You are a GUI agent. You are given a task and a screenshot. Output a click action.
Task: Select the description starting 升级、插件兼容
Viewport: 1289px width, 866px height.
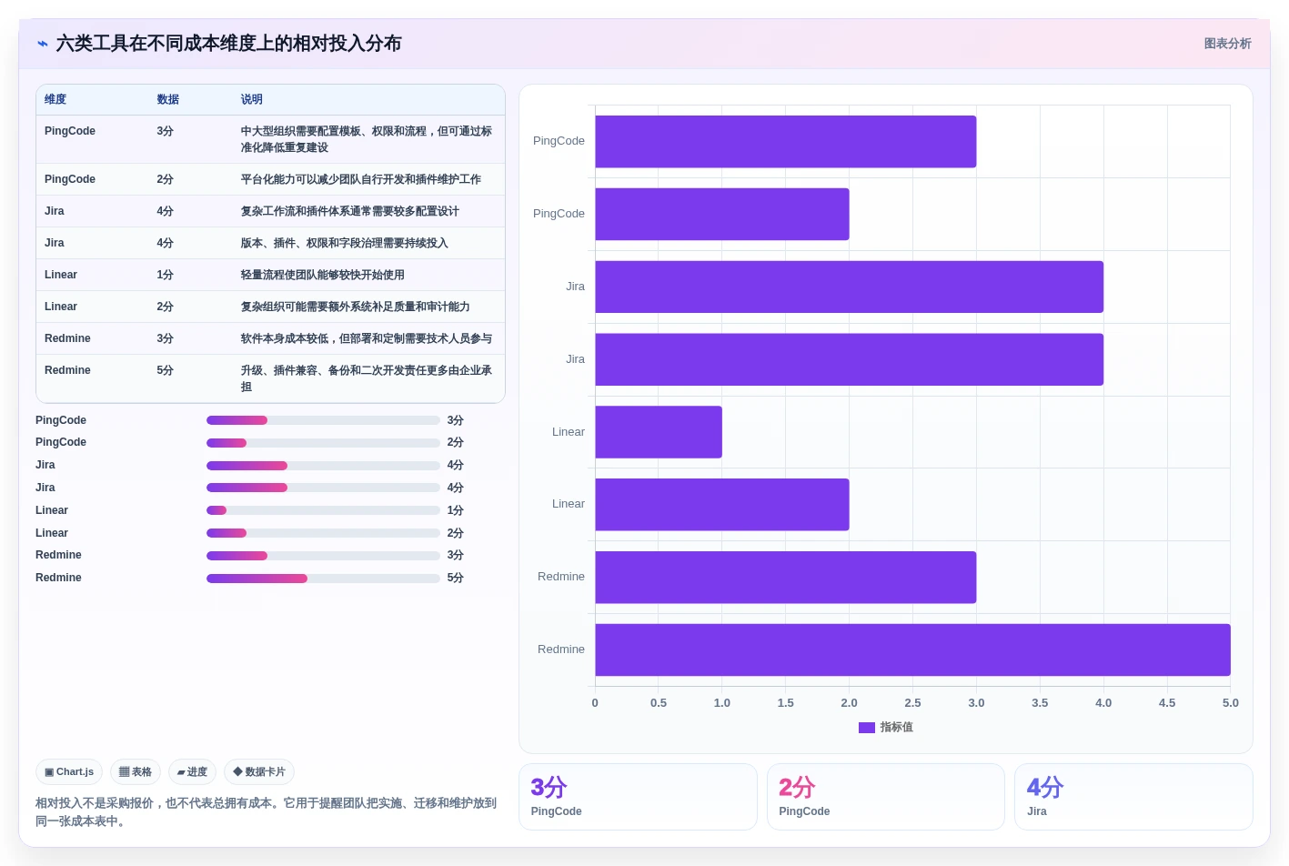[x=367, y=378]
